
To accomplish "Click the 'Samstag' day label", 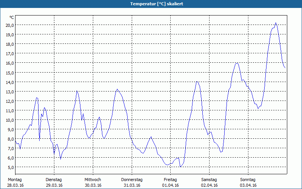I will tap(209, 180).
